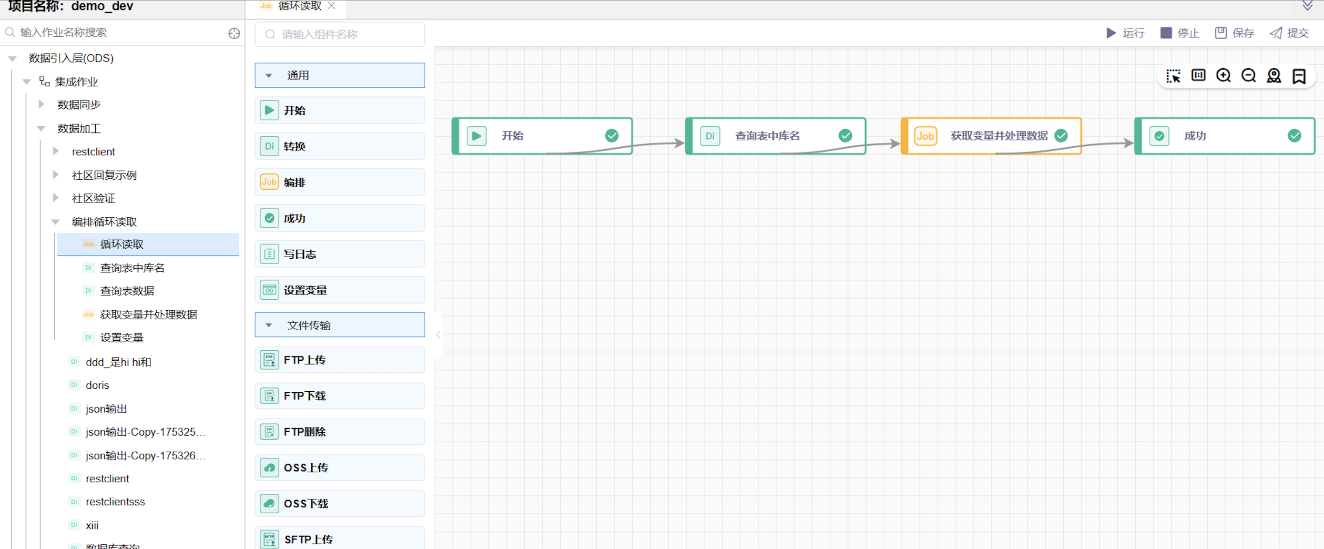Click the 运行 run button

point(1125,33)
